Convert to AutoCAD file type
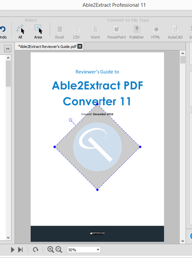The image size is (192, 258). pos(175,32)
